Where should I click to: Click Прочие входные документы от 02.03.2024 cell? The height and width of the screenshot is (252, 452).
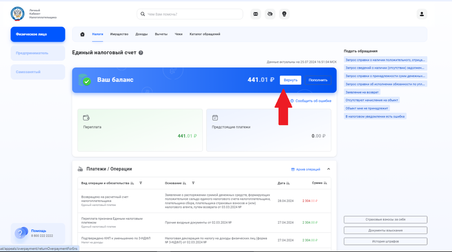point(198,223)
